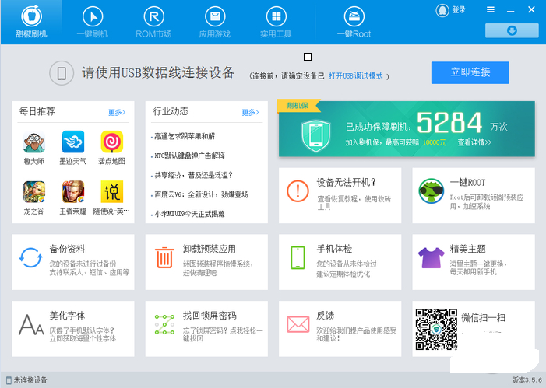Click the 登录 text label
Image resolution: width=546 pixels, height=388 pixels.
pos(459,10)
